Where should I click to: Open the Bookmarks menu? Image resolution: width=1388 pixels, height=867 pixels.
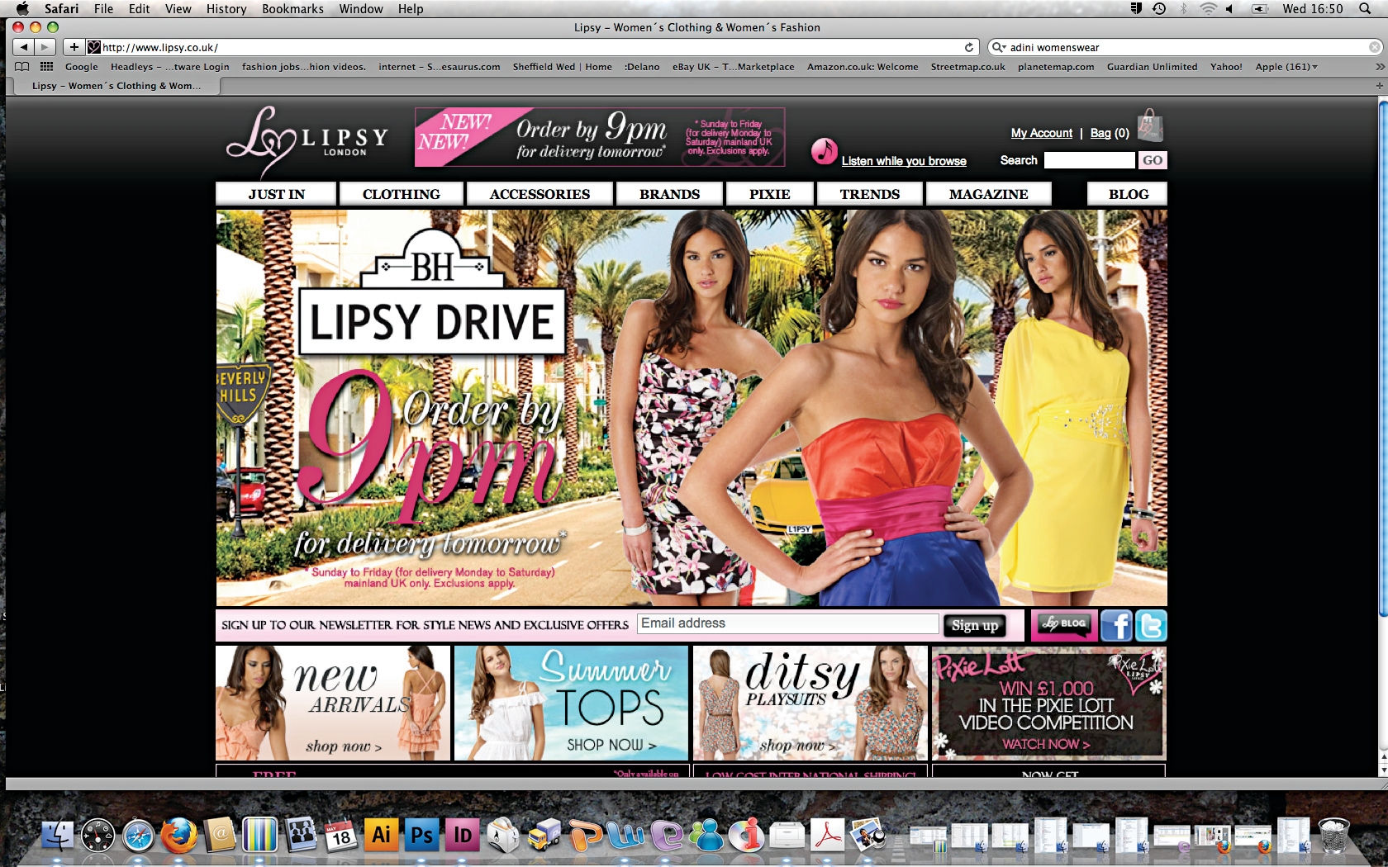292,8
